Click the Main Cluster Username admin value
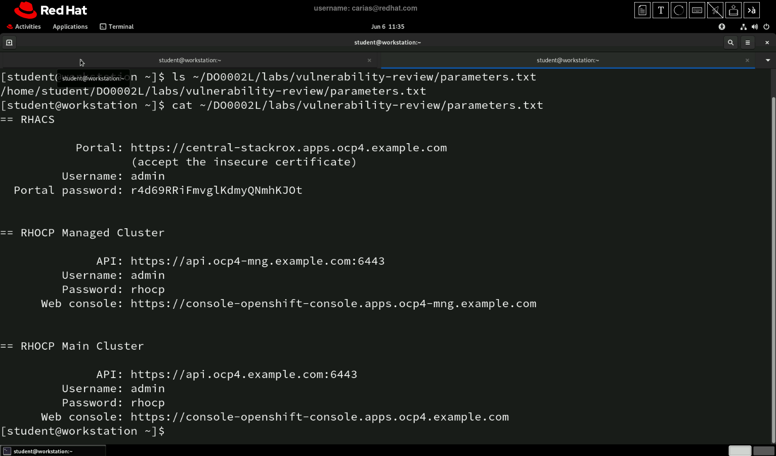Screen dimensions: 776x456 (x=148, y=389)
